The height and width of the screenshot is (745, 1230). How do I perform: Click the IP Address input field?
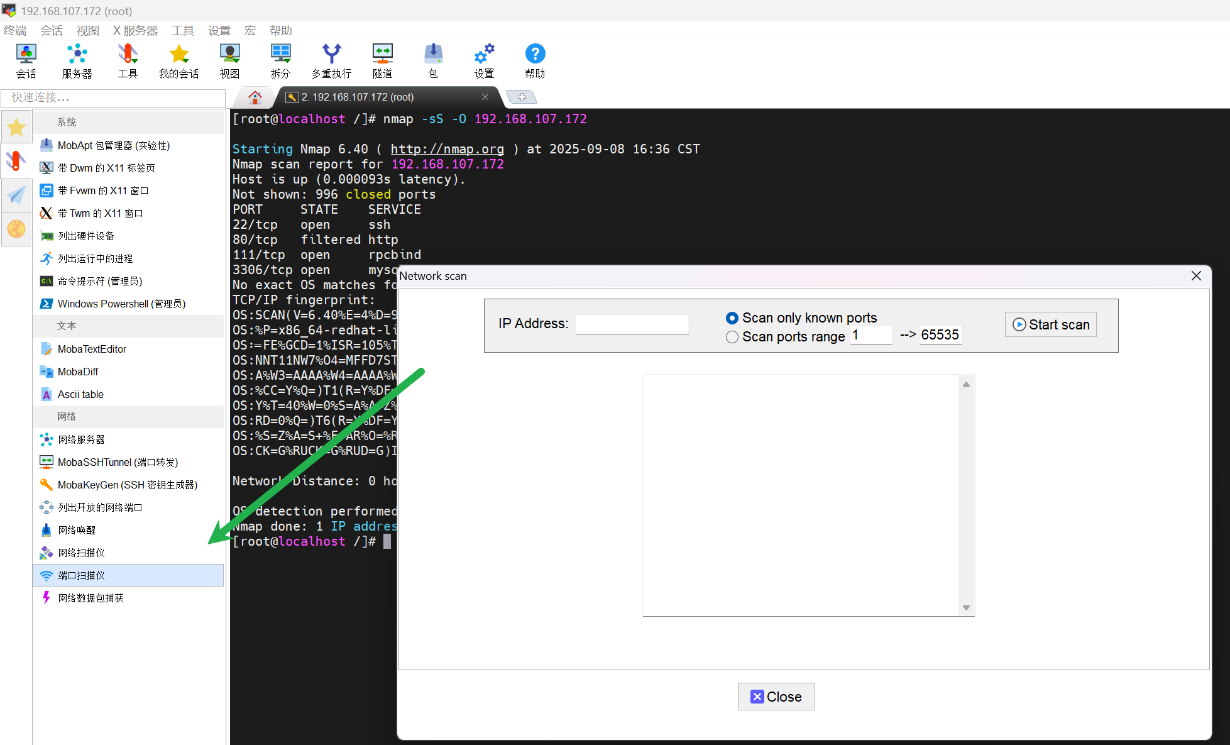(632, 324)
